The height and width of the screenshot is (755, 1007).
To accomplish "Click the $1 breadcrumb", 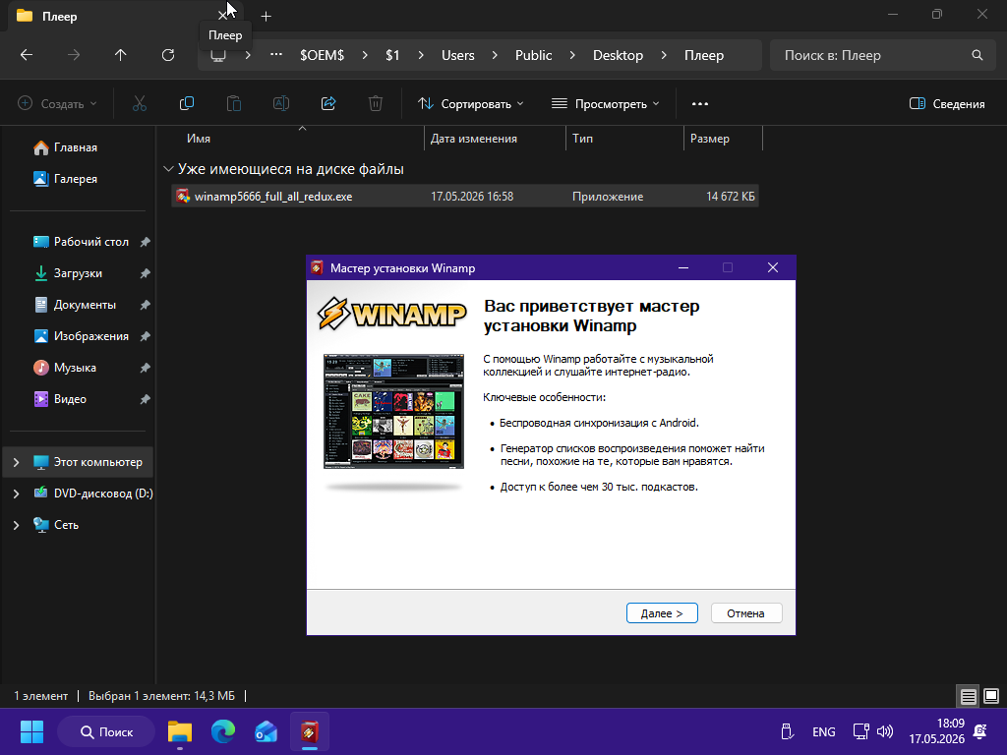I will (392, 55).
